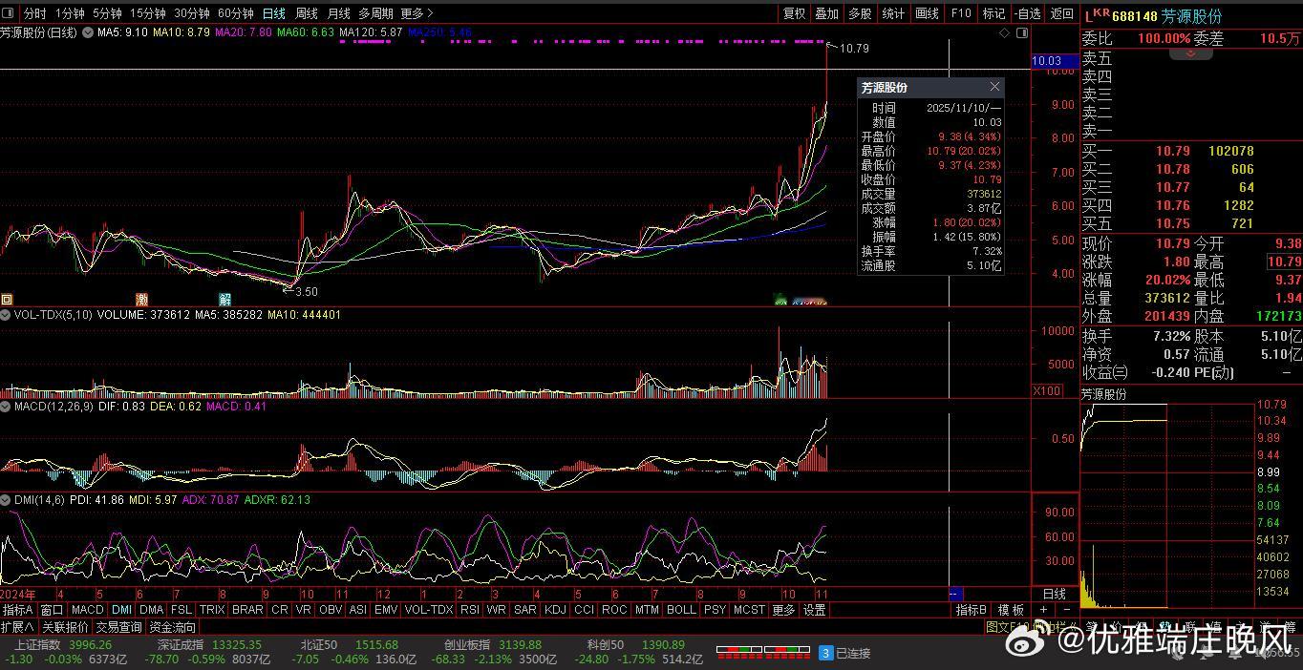Select the KDJ indicator tab
Viewport: 1303px width, 670px height.
click(555, 610)
